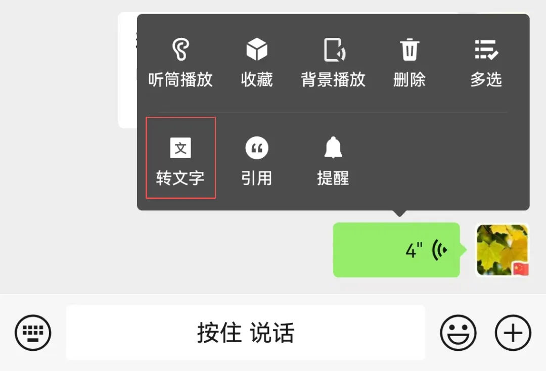Switch to keyboard input with the keyboard icon
This screenshot has width=546, height=371.
(x=33, y=333)
